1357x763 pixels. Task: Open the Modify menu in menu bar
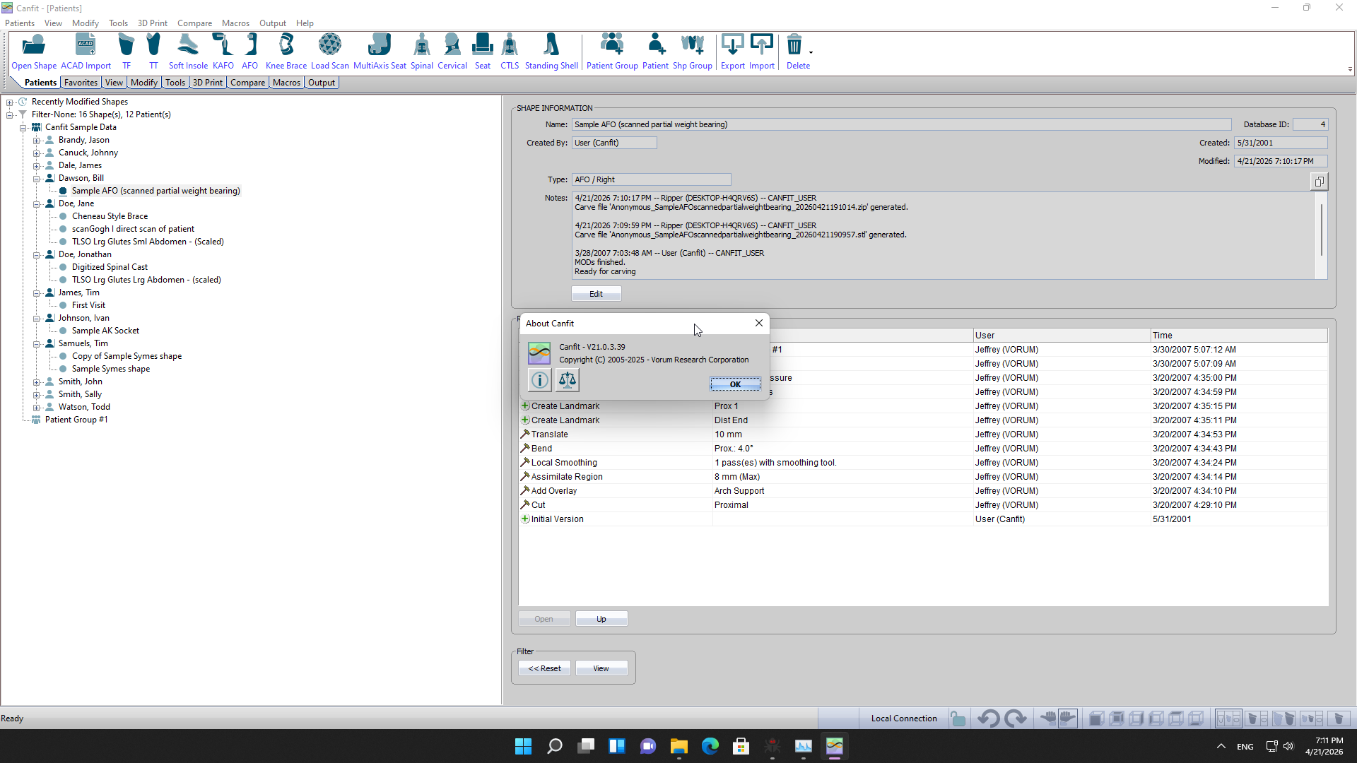[86, 23]
